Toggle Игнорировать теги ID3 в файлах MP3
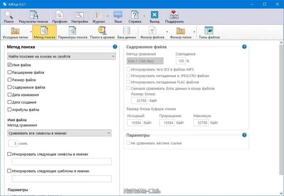The height and width of the screenshot is (196, 284). coord(128,69)
